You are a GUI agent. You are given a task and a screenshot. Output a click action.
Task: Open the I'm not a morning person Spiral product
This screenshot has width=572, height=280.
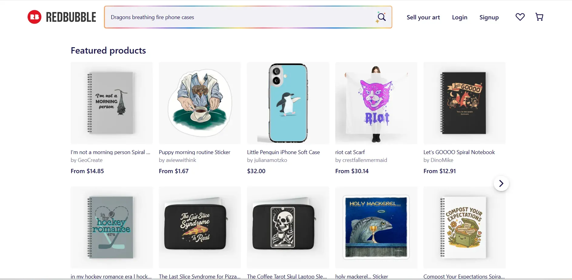click(x=111, y=103)
